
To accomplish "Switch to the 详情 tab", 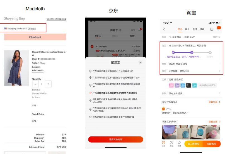I will click(195, 29).
